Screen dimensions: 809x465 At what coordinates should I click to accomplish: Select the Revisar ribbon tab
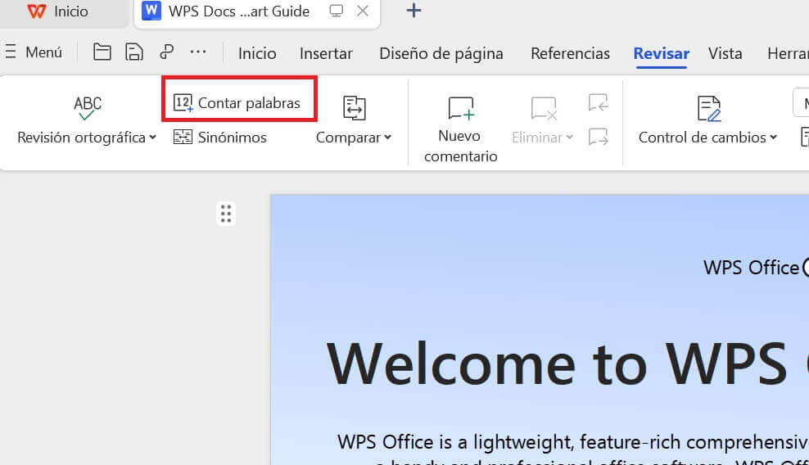click(x=661, y=54)
